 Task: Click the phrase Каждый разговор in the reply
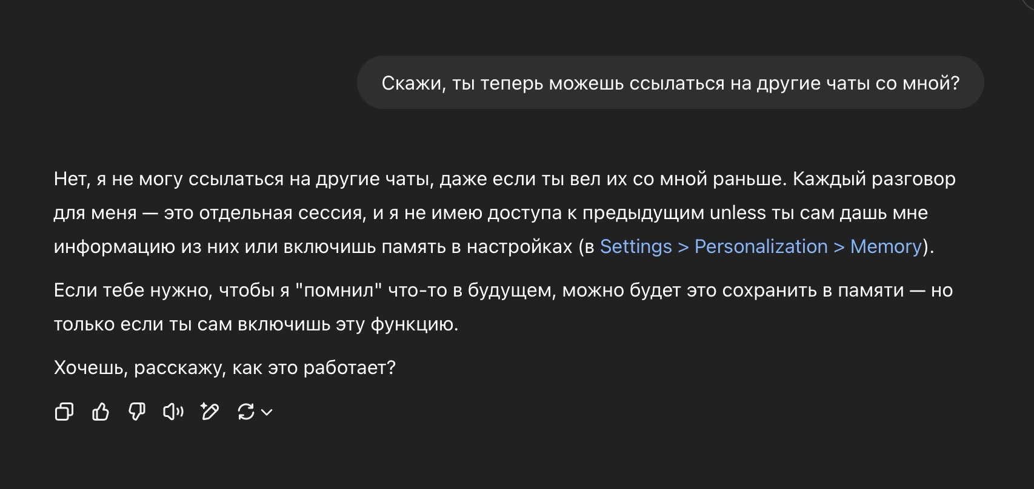[874, 179]
